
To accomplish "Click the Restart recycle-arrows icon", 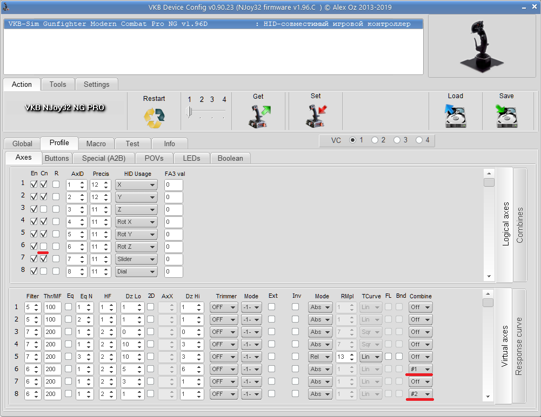I will 154,118.
